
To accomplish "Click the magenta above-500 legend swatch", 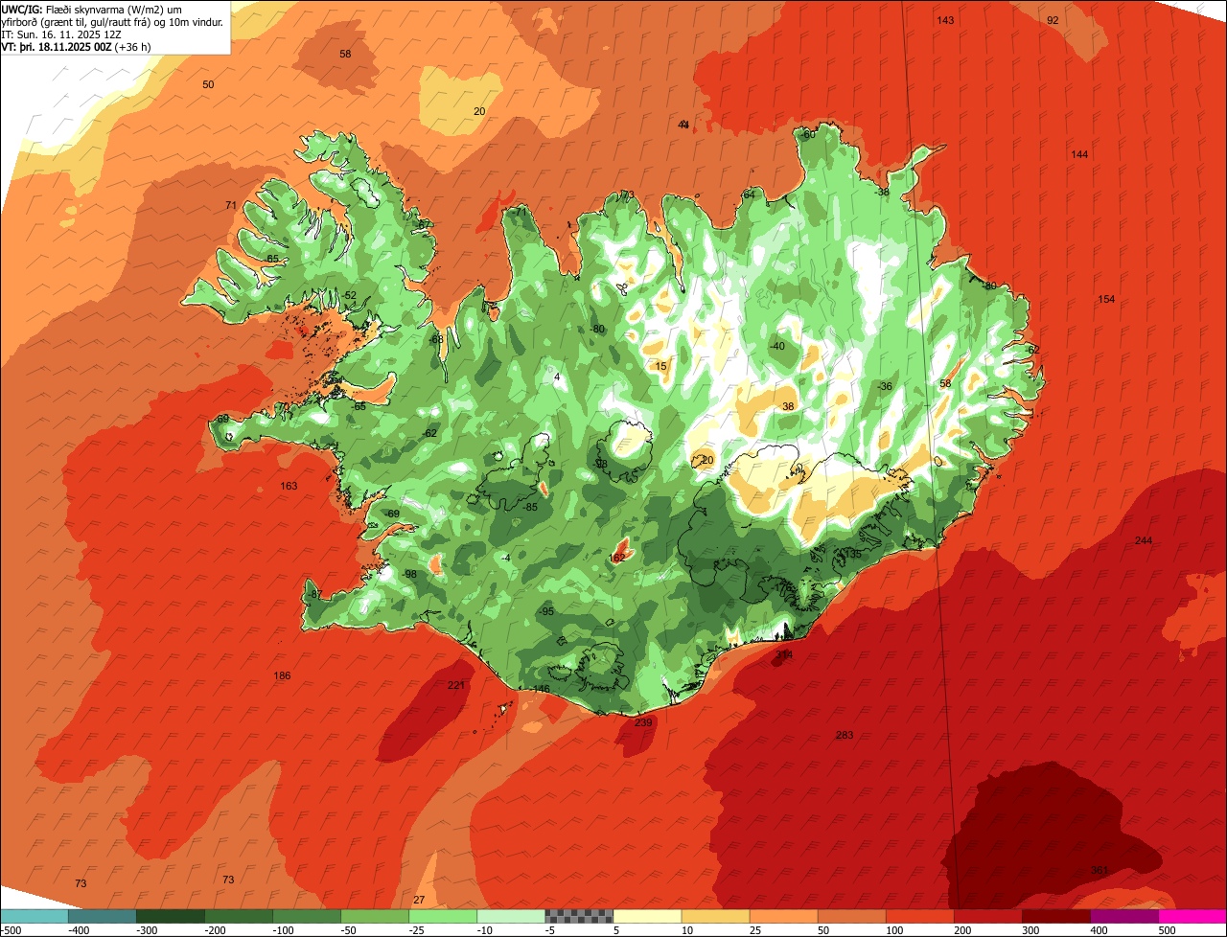I will (x=1192, y=916).
